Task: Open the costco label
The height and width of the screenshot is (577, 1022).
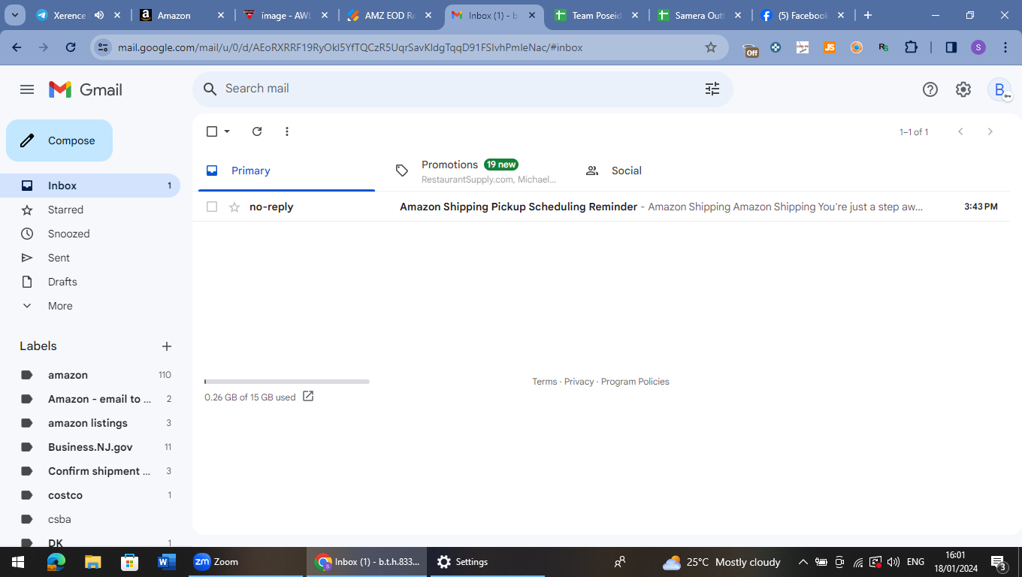Action: (90, 495)
